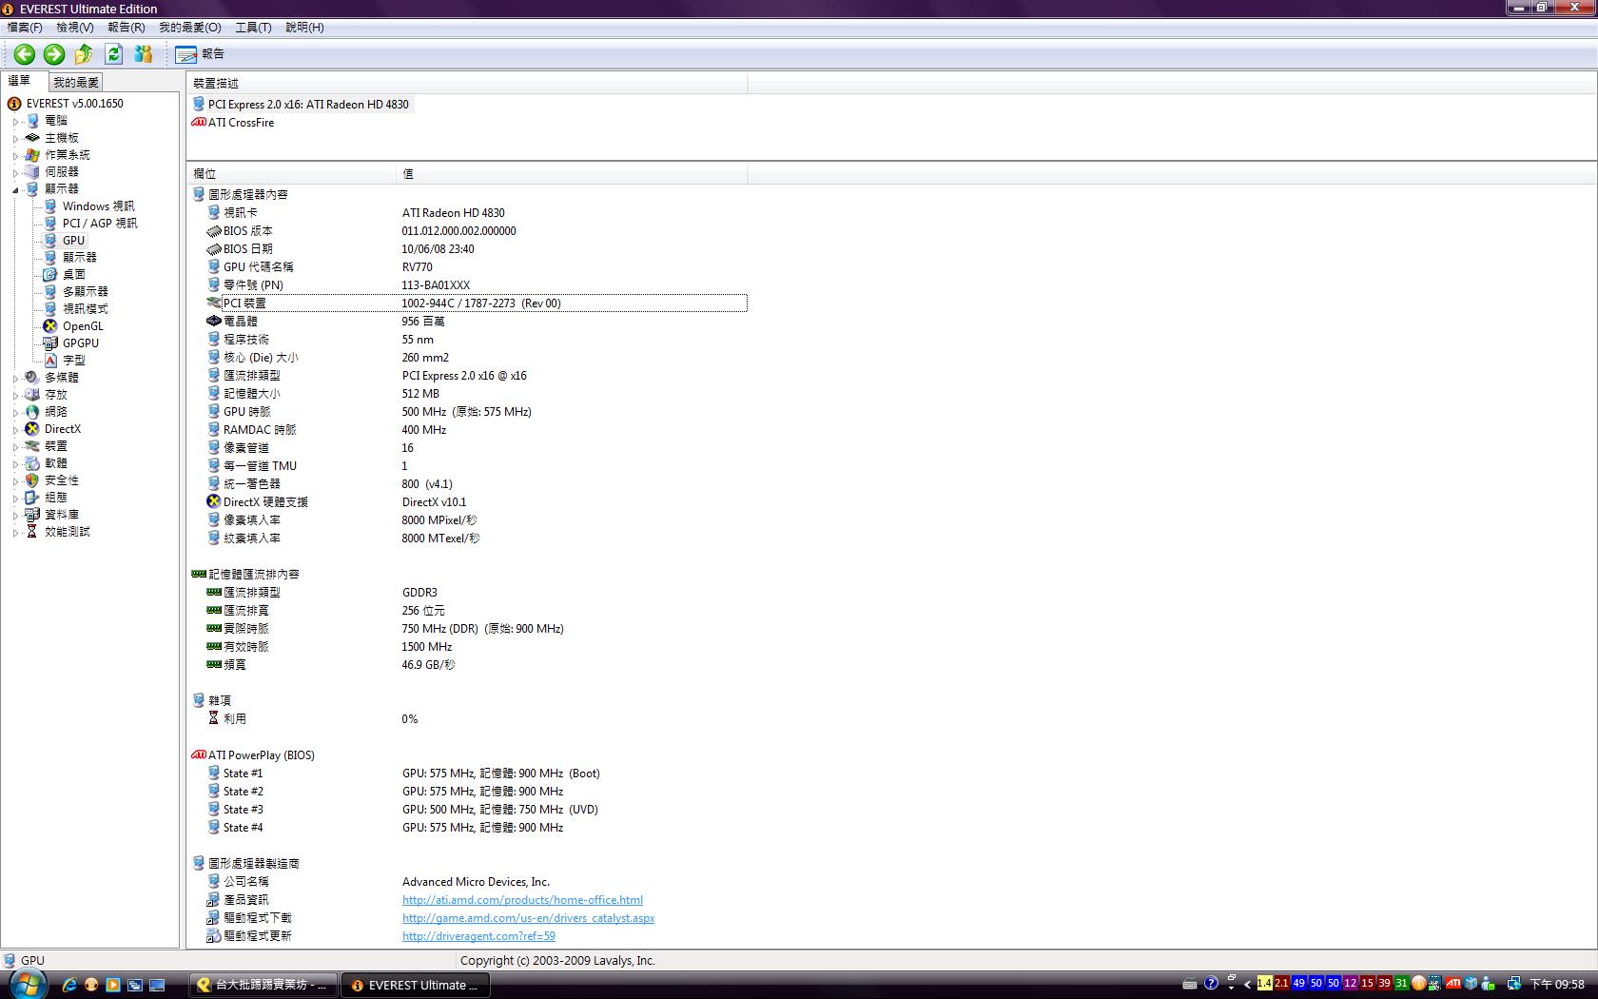The image size is (1598, 999).
Task: Click the green Forward arrow toolbar button
Action: (54, 54)
